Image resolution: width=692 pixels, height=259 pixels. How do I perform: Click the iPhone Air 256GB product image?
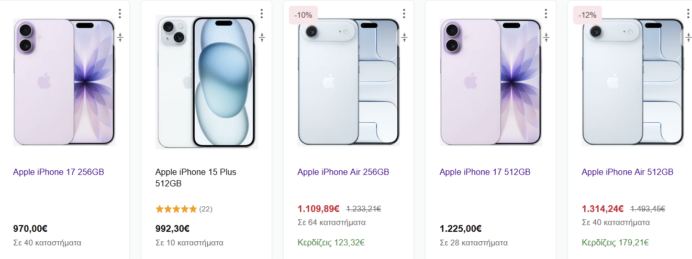[349, 82]
